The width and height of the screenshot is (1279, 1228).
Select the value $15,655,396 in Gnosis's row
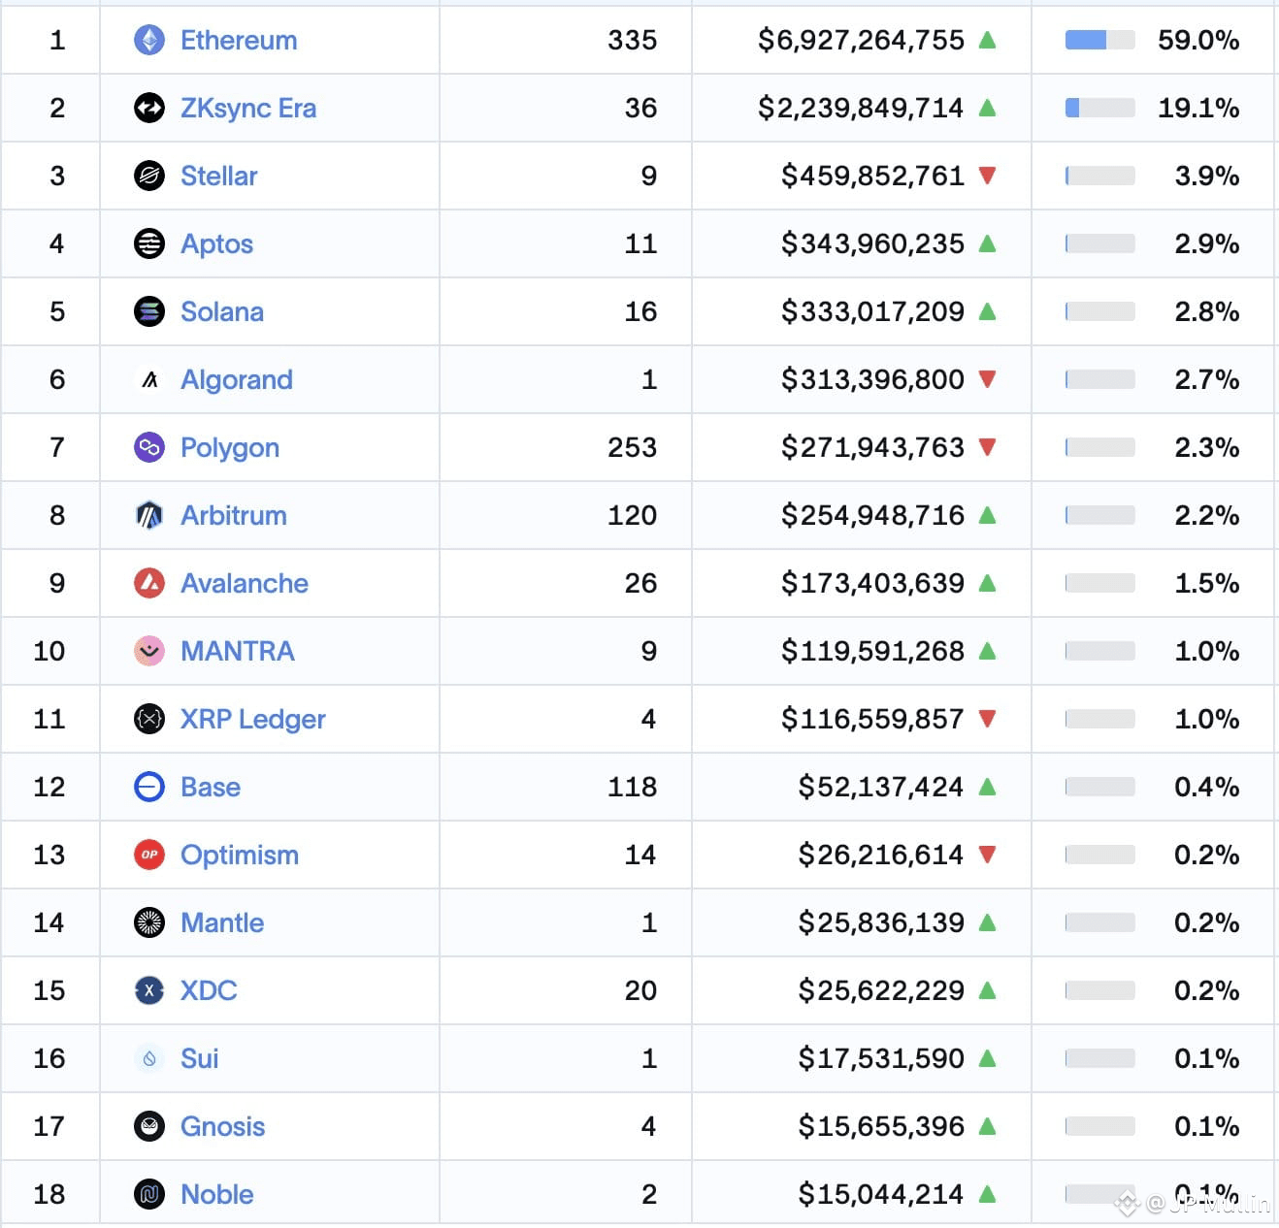(882, 1126)
